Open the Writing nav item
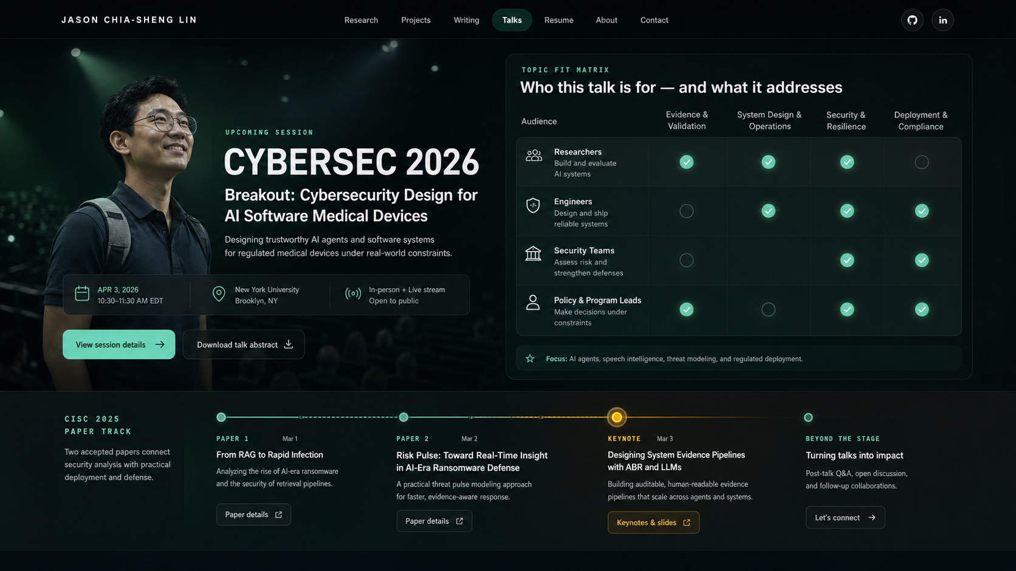 [466, 20]
